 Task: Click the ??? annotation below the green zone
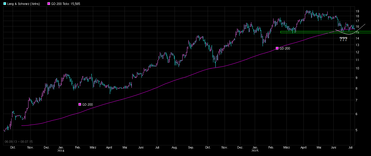point(343,39)
